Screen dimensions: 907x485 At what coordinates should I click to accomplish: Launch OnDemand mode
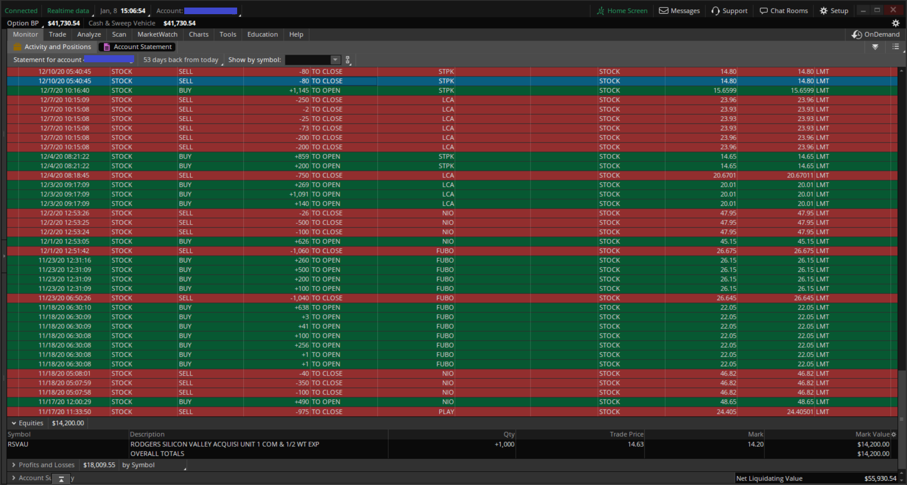(875, 34)
